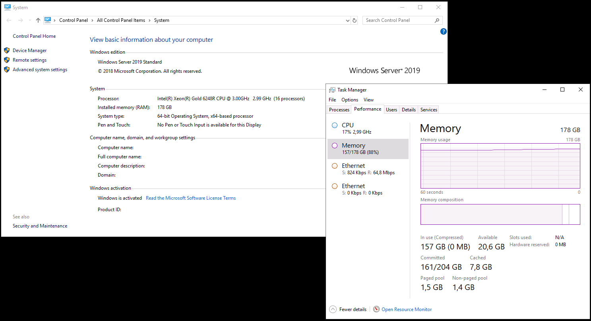Open Resource Monitor link
The width and height of the screenshot is (591, 321).
pyautogui.click(x=407, y=309)
